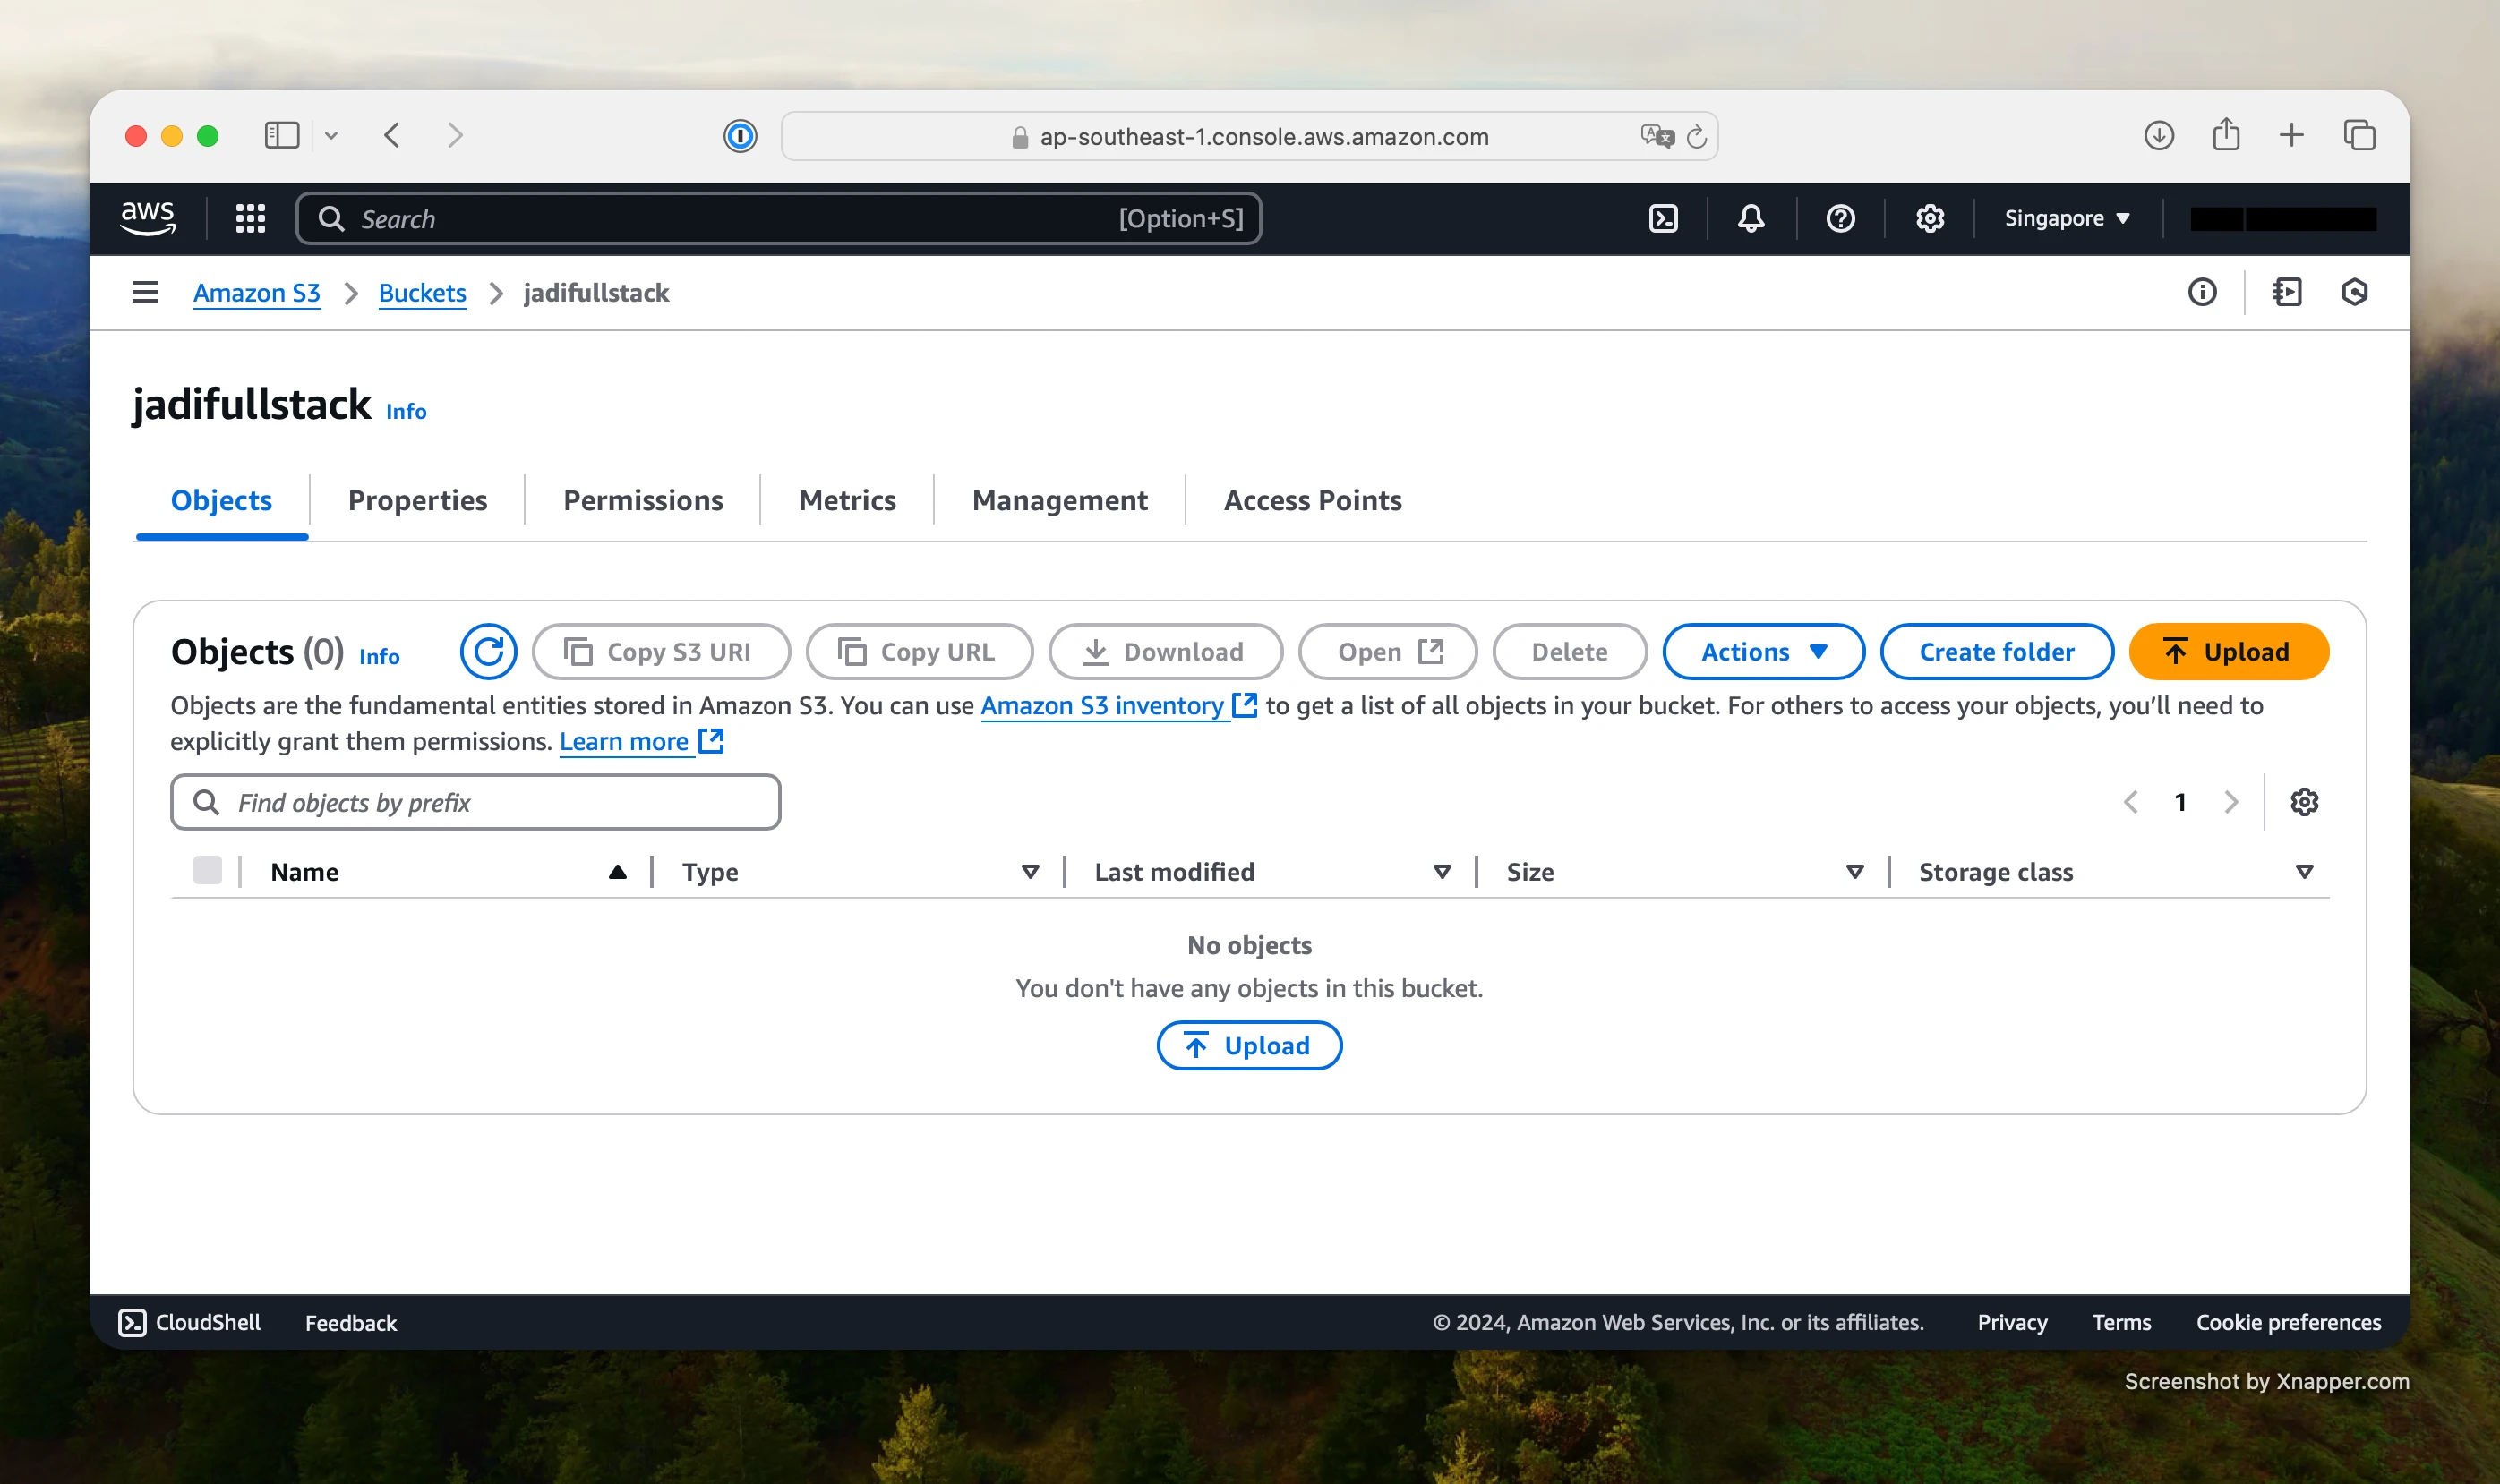Viewport: 2500px width, 1484px height.
Task: Click the Copy URL button
Action: [x=920, y=652]
